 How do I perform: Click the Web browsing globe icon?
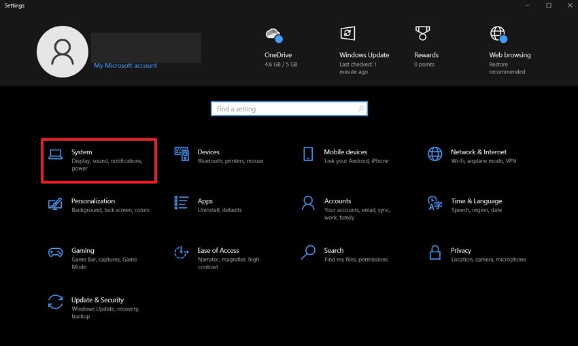click(498, 34)
